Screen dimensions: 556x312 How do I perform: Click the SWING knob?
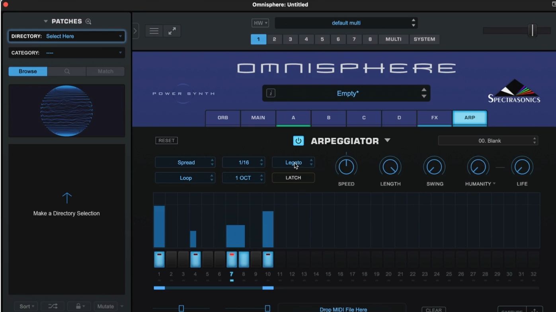coord(434,166)
